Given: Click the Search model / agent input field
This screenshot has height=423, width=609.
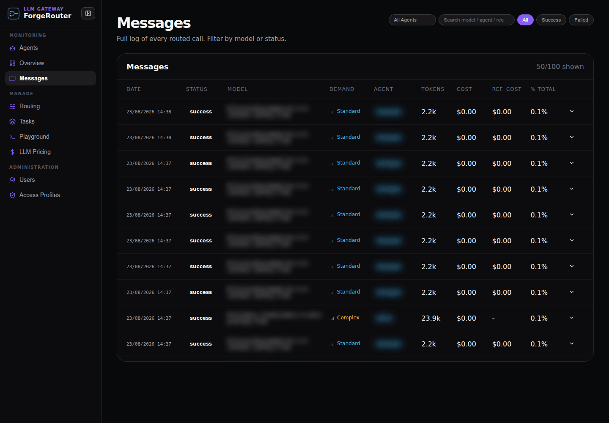Looking at the screenshot, I should pos(476,20).
